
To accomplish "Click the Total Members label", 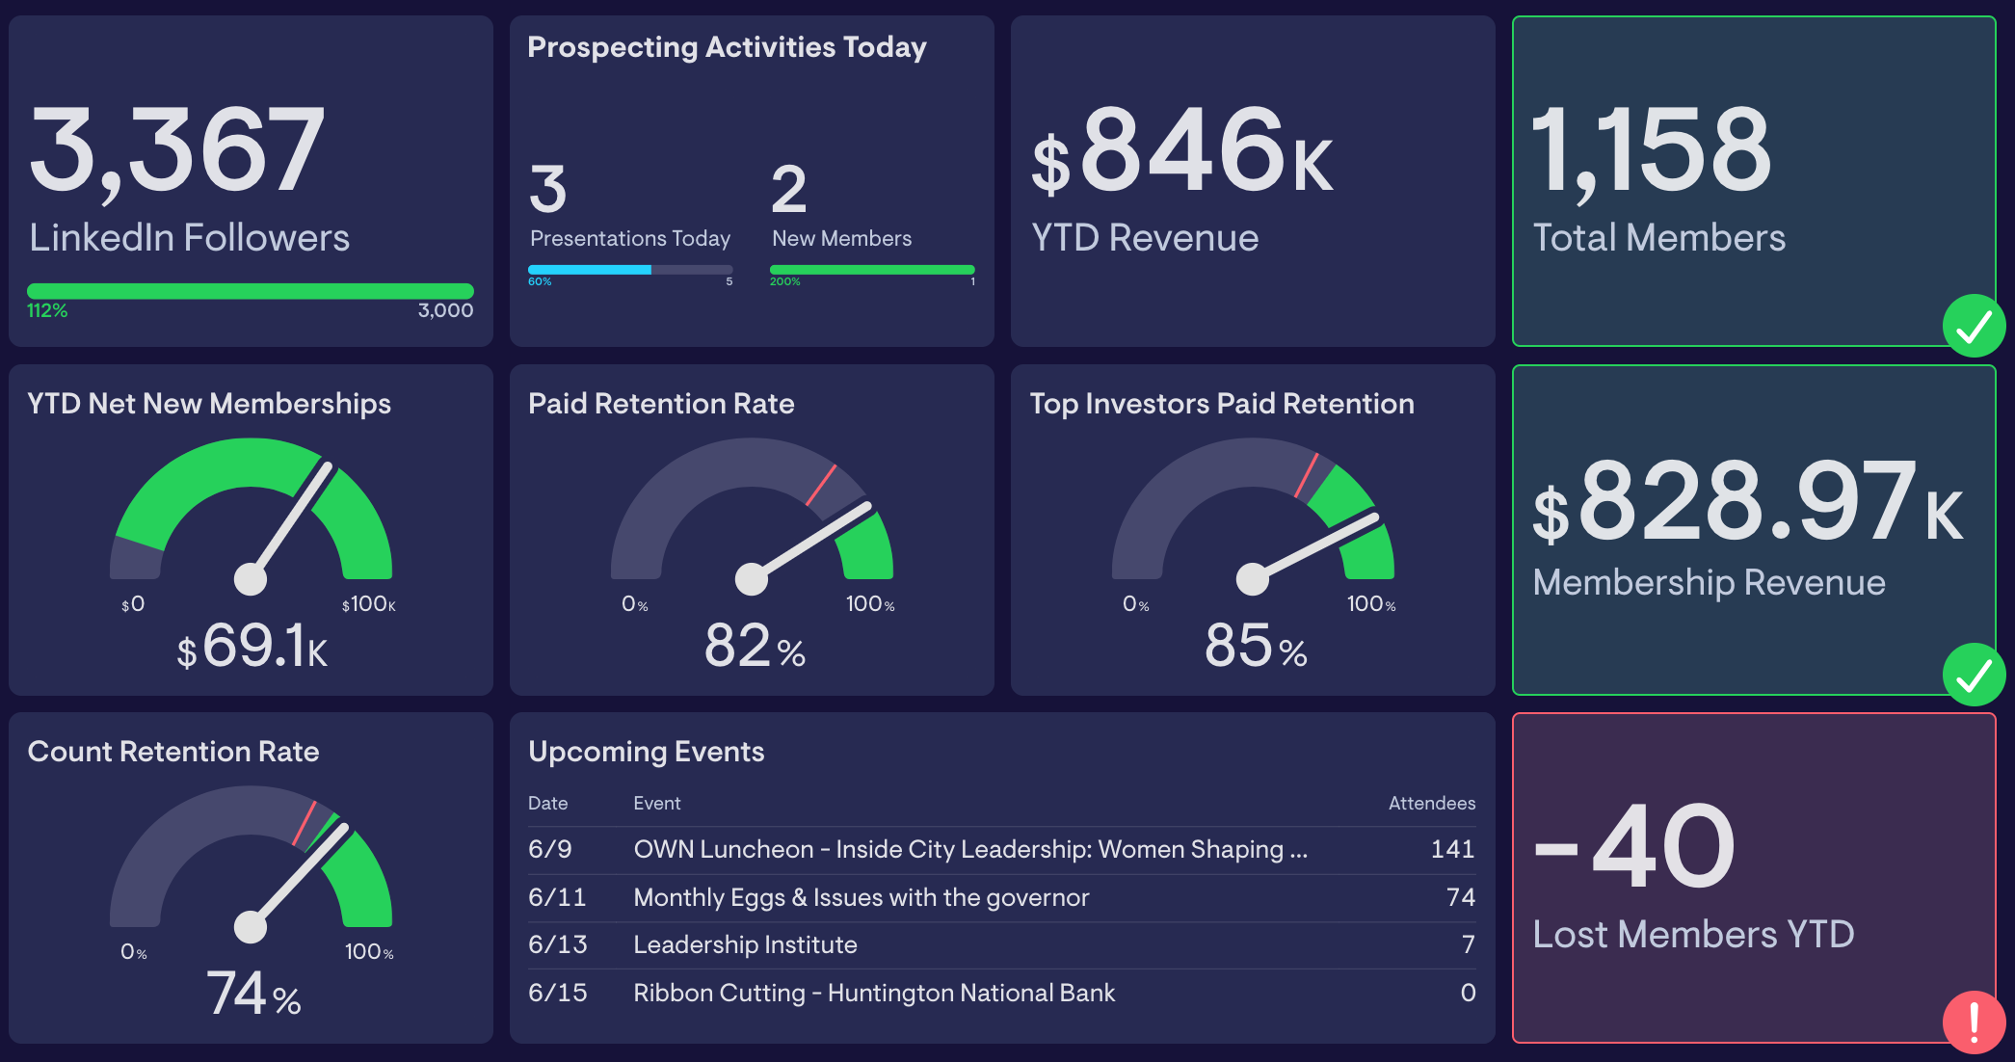I will [1659, 238].
